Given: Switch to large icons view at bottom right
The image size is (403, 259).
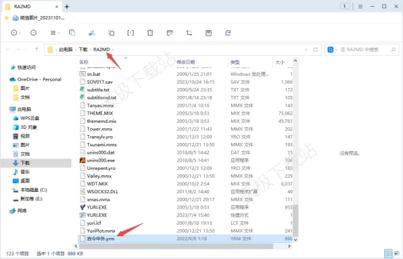Looking at the screenshot, I should pyautogui.click(x=397, y=254).
